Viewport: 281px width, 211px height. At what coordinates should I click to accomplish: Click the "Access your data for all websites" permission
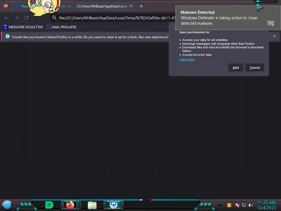tap(205, 40)
